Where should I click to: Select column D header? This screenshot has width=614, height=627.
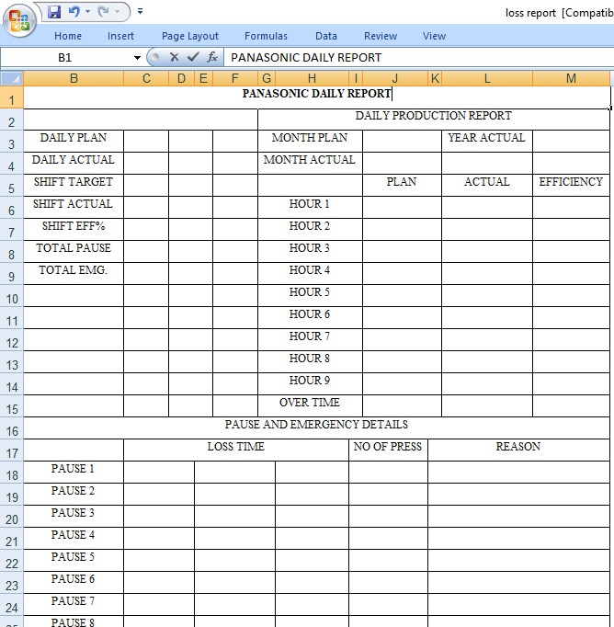[181, 78]
